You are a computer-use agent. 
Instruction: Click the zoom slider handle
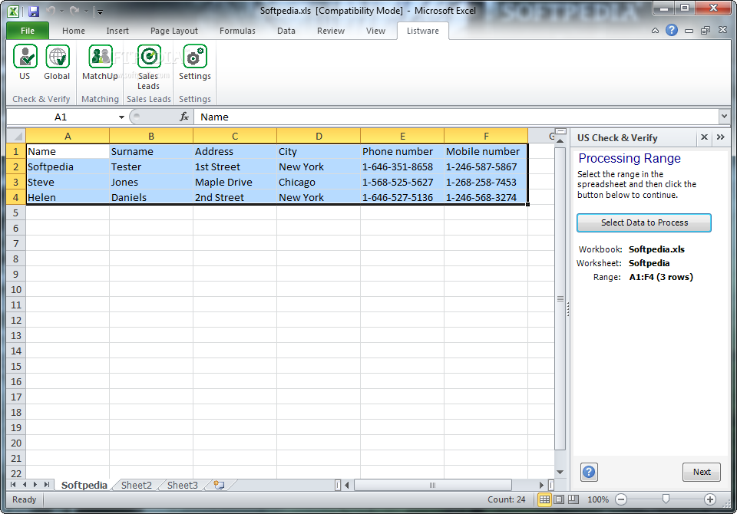666,499
